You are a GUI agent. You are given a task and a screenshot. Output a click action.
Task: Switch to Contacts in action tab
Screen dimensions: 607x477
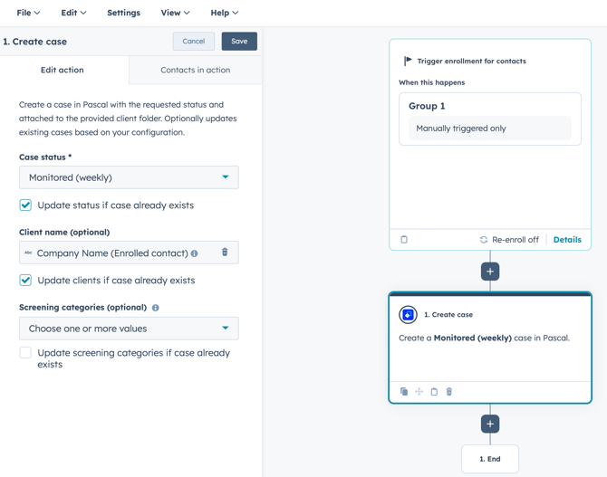click(195, 70)
